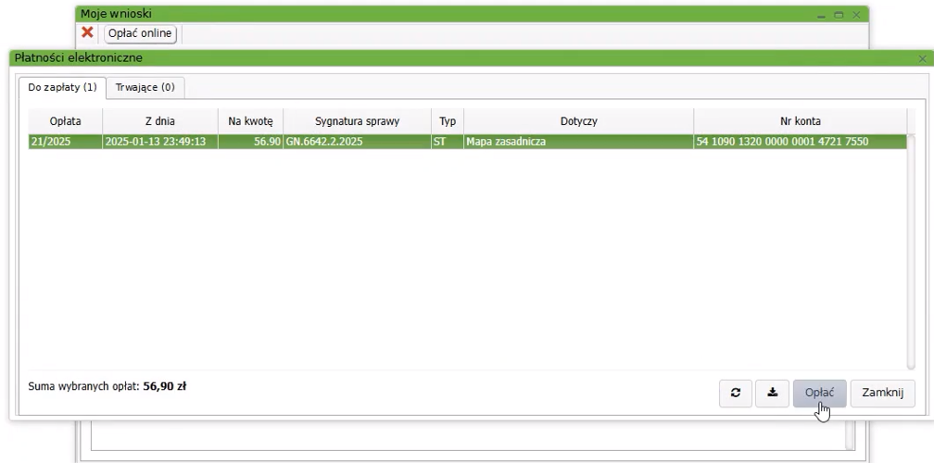934x463 pixels.
Task: Click the Opłać button to pay
Action: 819,393
